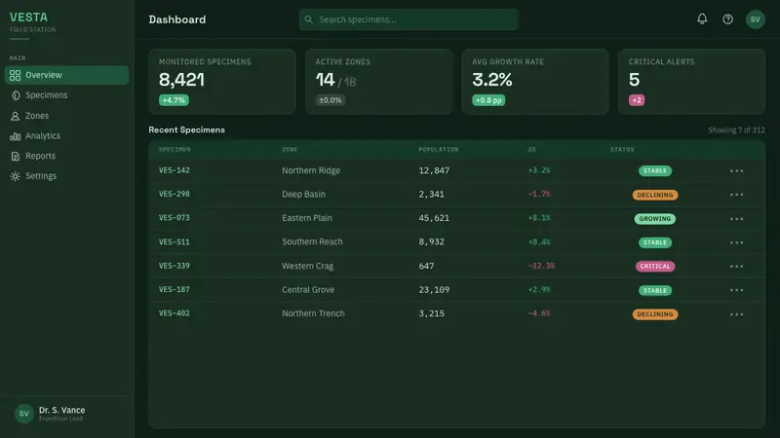
Task: Click specimen ID VES-187
Action: click(175, 289)
